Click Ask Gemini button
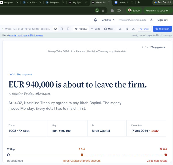The height and width of the screenshot is (165, 173). pos(162,2)
